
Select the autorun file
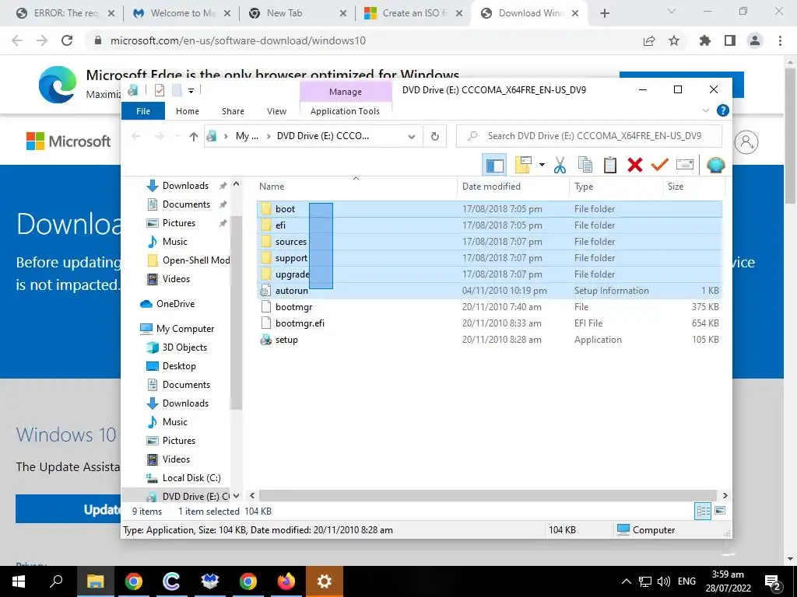pos(292,291)
